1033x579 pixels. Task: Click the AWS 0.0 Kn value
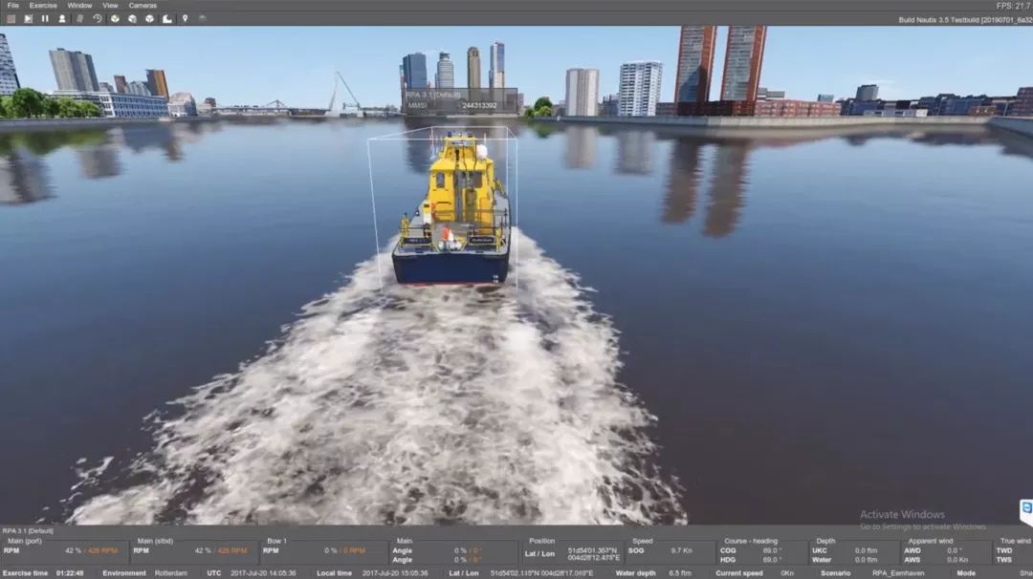pyautogui.click(x=957, y=560)
